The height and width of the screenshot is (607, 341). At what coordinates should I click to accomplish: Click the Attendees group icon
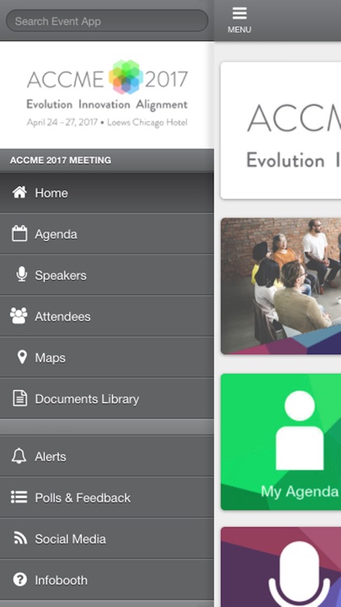(19, 316)
